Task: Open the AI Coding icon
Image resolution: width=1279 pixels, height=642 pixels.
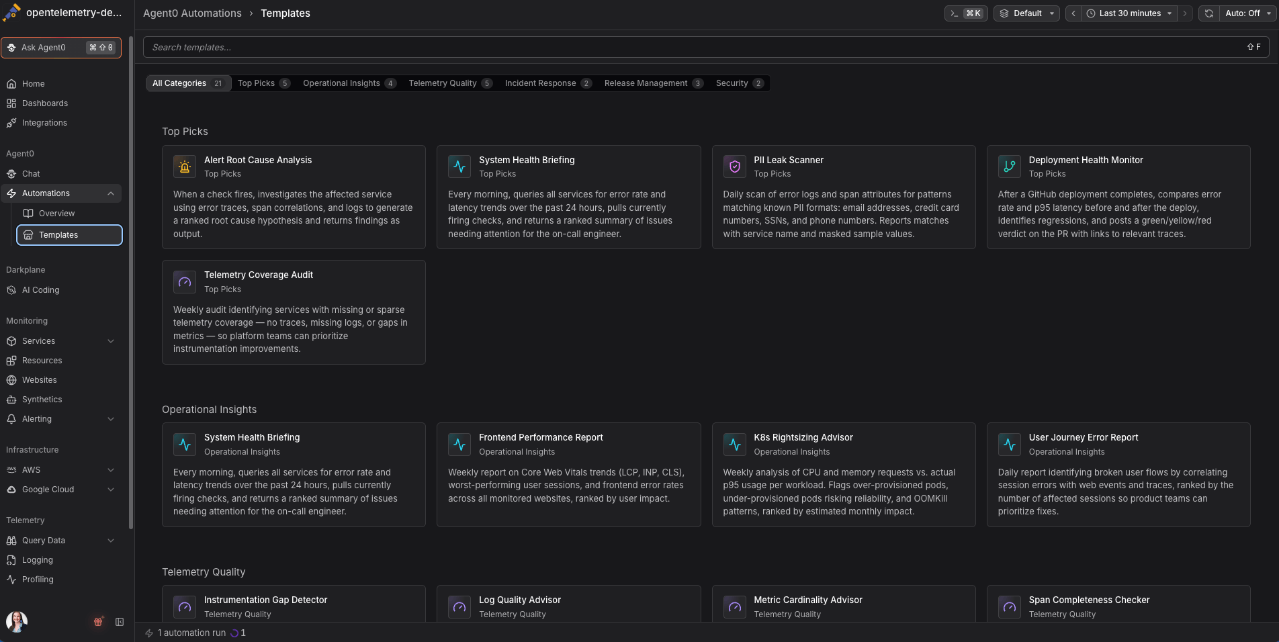Action: coord(11,290)
